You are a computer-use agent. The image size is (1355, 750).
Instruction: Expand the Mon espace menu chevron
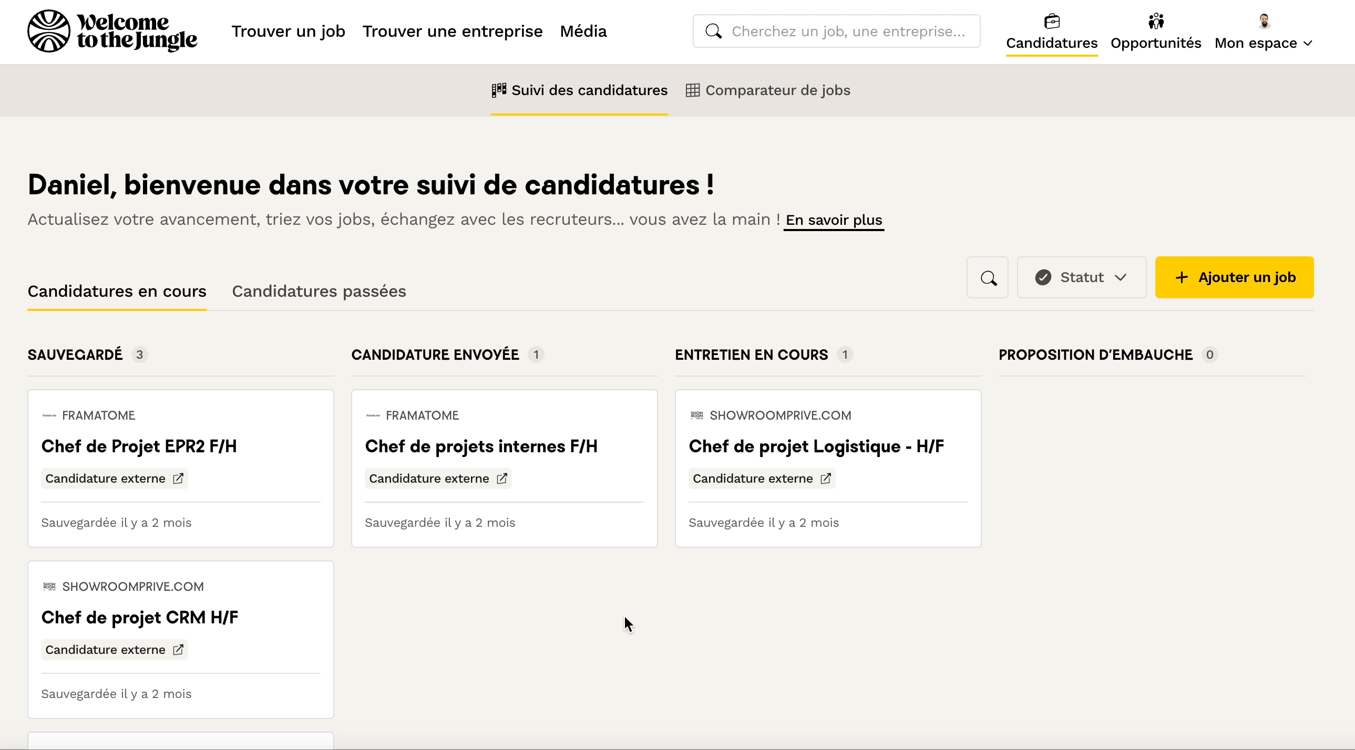click(x=1308, y=43)
